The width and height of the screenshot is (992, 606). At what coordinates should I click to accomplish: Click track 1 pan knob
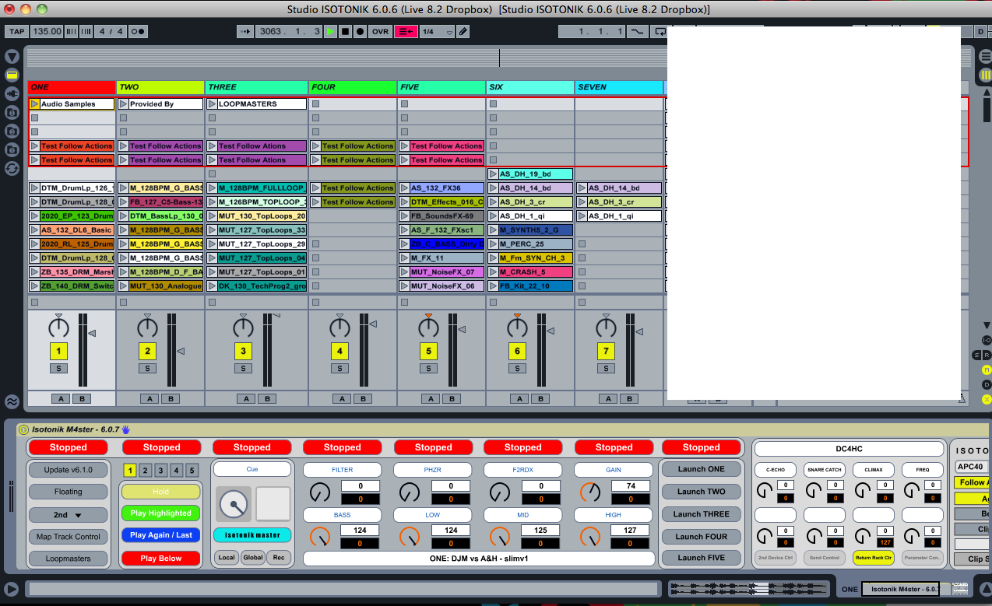(x=58, y=328)
